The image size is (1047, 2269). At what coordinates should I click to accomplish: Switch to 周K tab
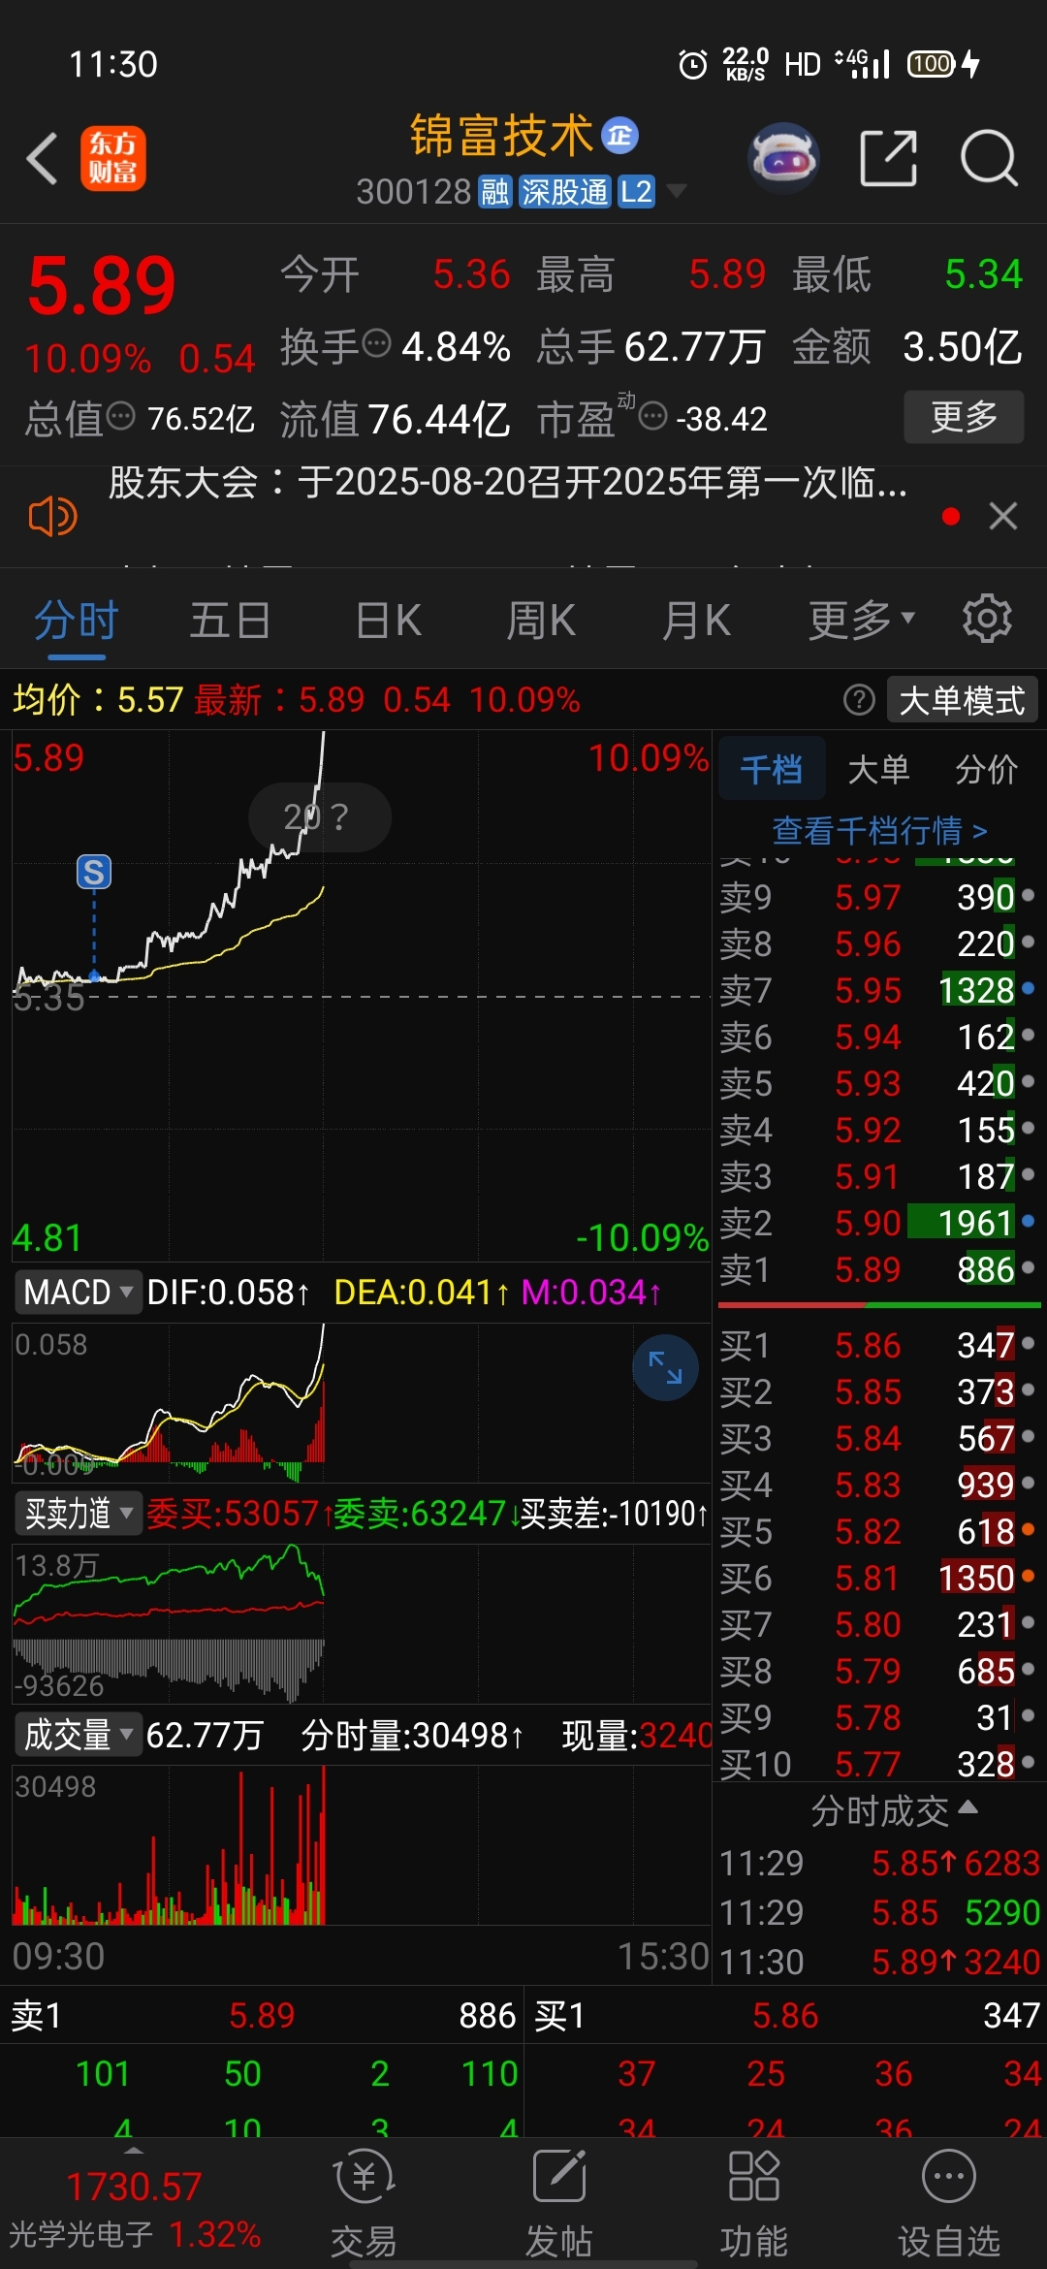point(542,621)
